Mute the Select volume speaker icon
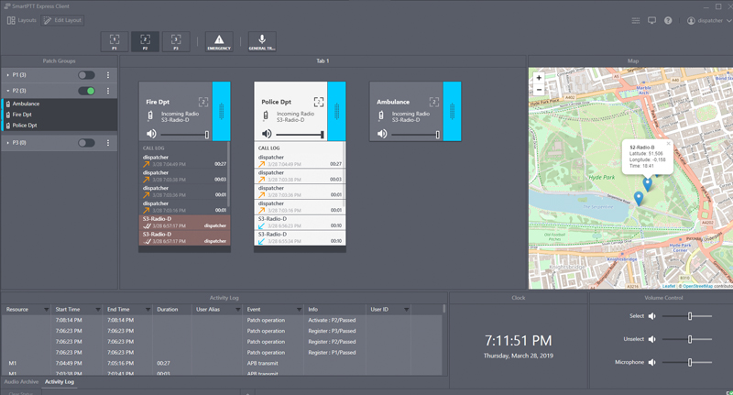Screen dimensions: 733x395 pos(652,316)
